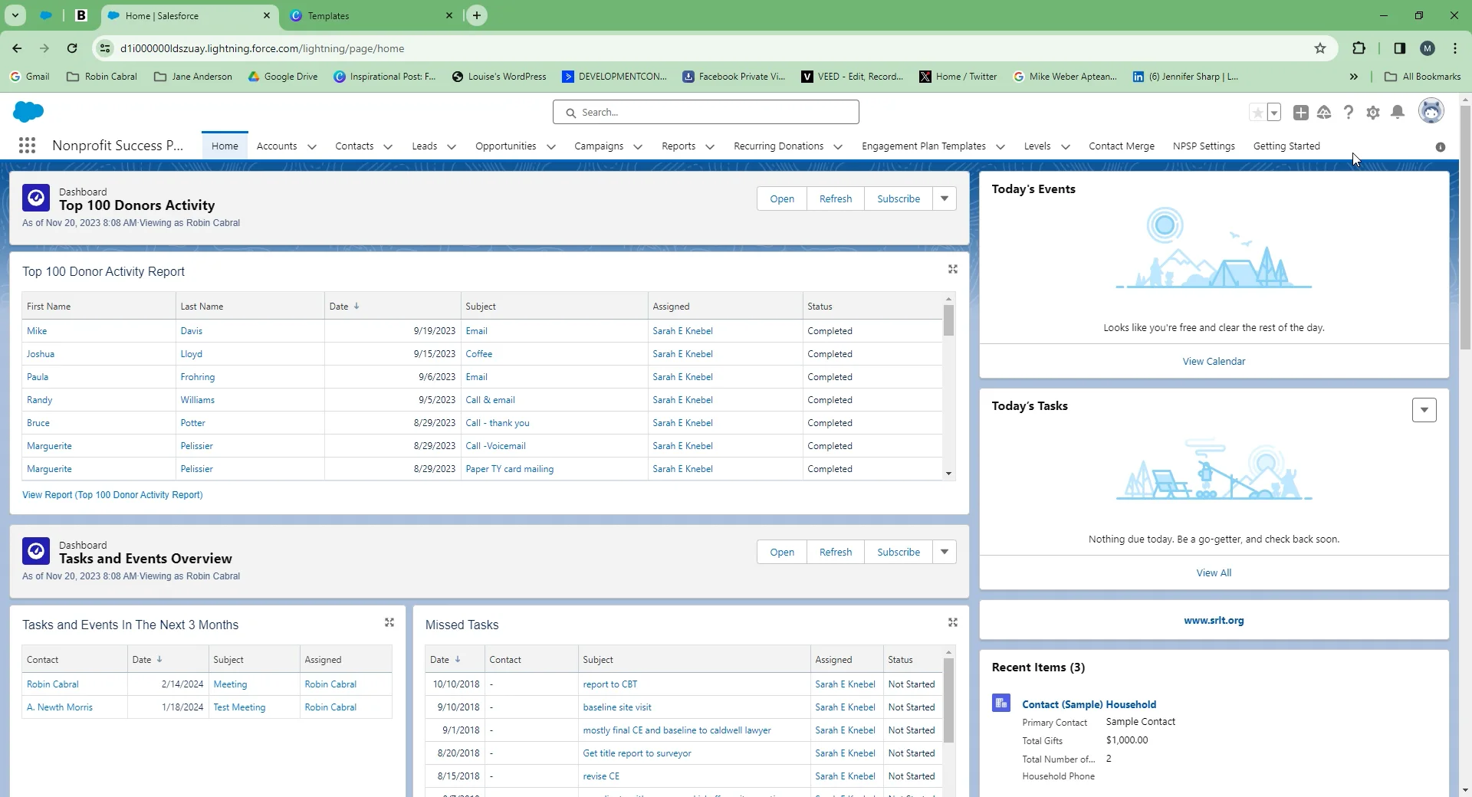
Task: Refresh the Top 100 Donors Activity dashboard
Action: (x=836, y=198)
